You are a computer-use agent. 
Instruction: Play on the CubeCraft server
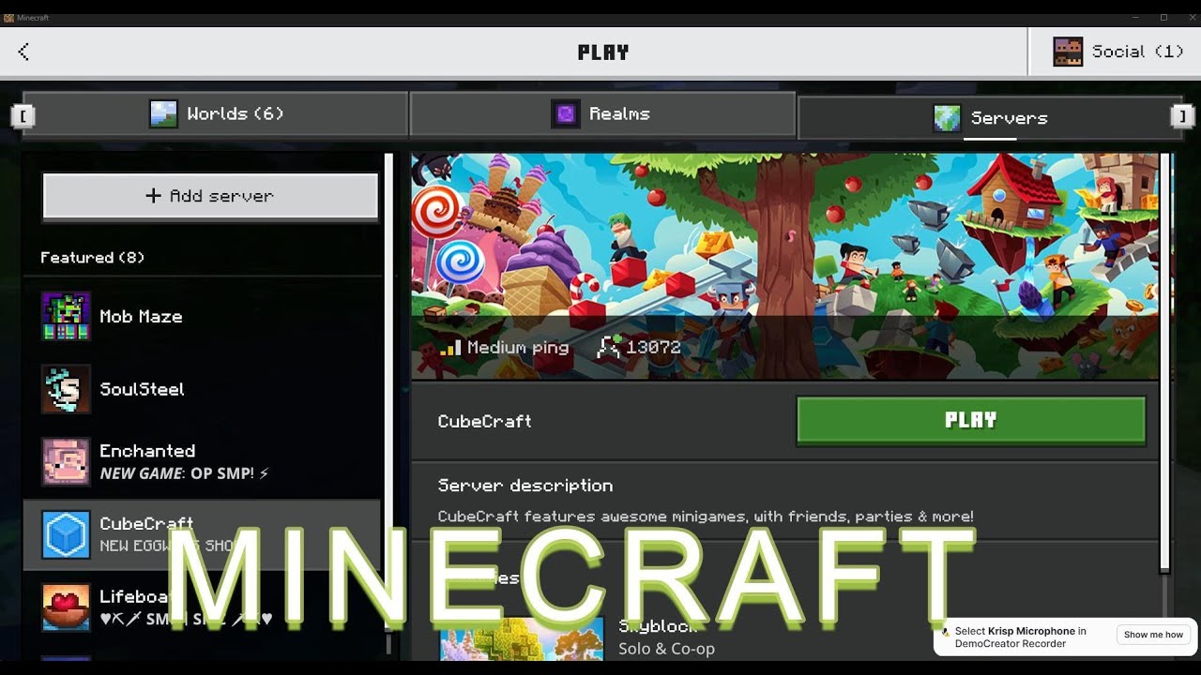coord(971,420)
